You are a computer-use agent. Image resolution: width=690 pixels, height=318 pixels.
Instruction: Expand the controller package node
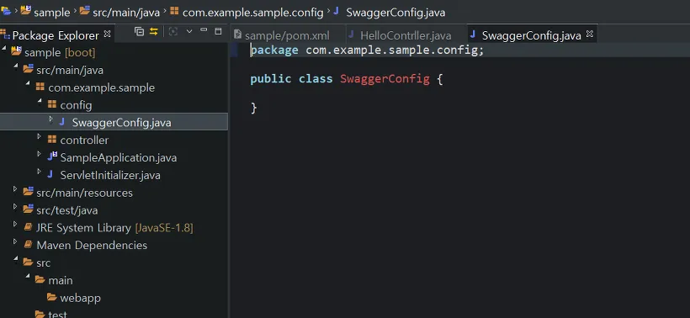39,137
